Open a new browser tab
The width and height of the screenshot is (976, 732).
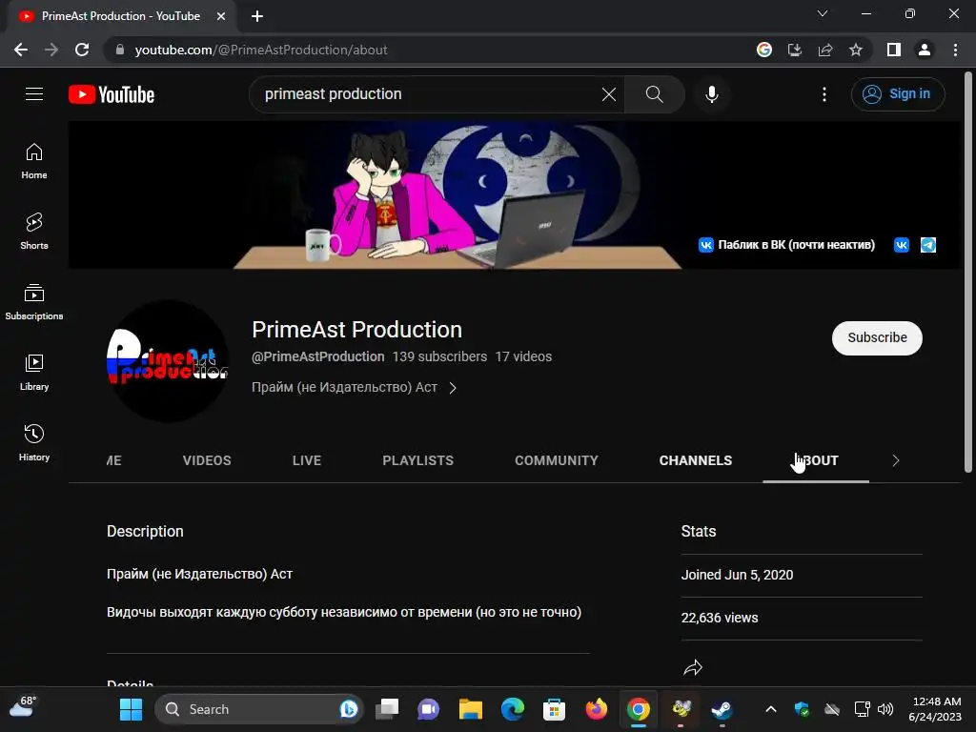[x=257, y=16]
